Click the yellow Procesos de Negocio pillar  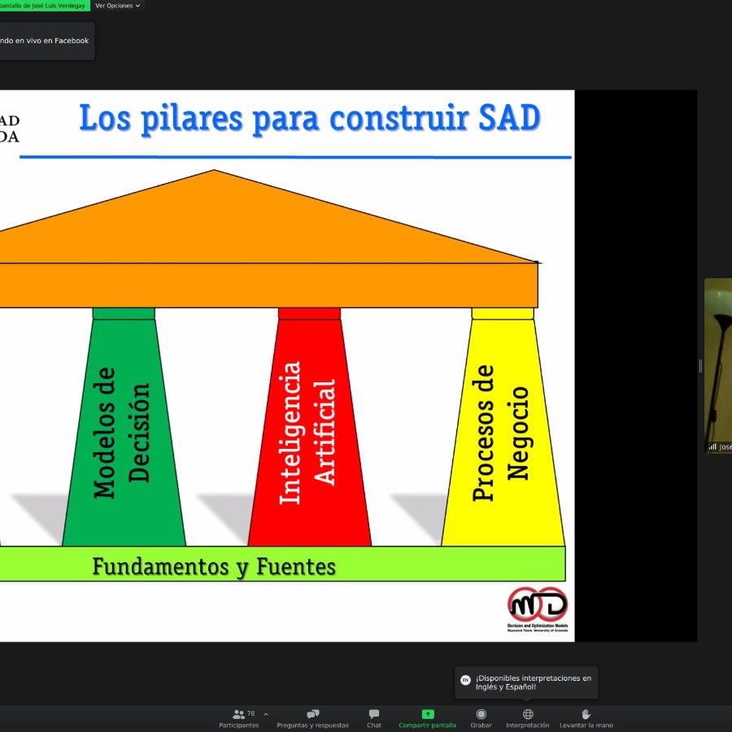503,431
